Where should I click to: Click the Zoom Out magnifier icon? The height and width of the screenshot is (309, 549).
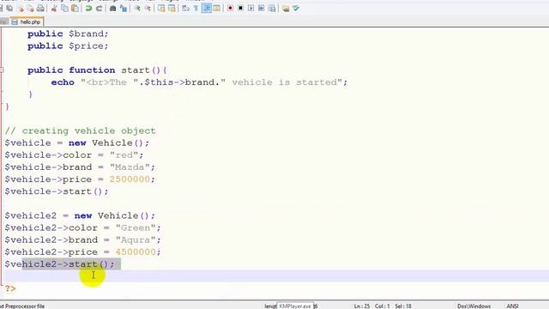[148, 8]
